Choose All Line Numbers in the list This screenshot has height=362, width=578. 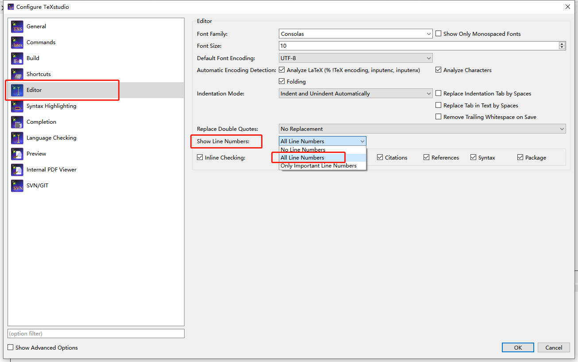point(323,158)
